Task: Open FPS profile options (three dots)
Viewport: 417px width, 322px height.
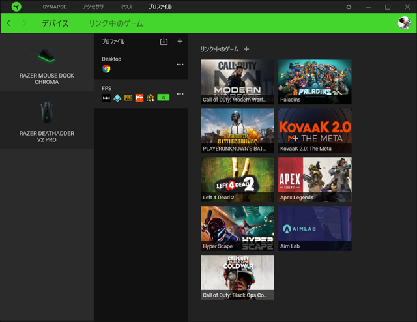Action: click(180, 94)
